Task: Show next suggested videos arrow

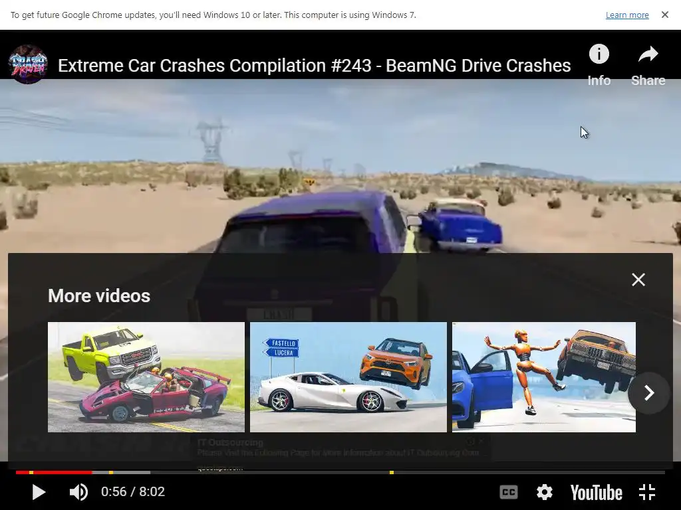Action: tap(649, 393)
